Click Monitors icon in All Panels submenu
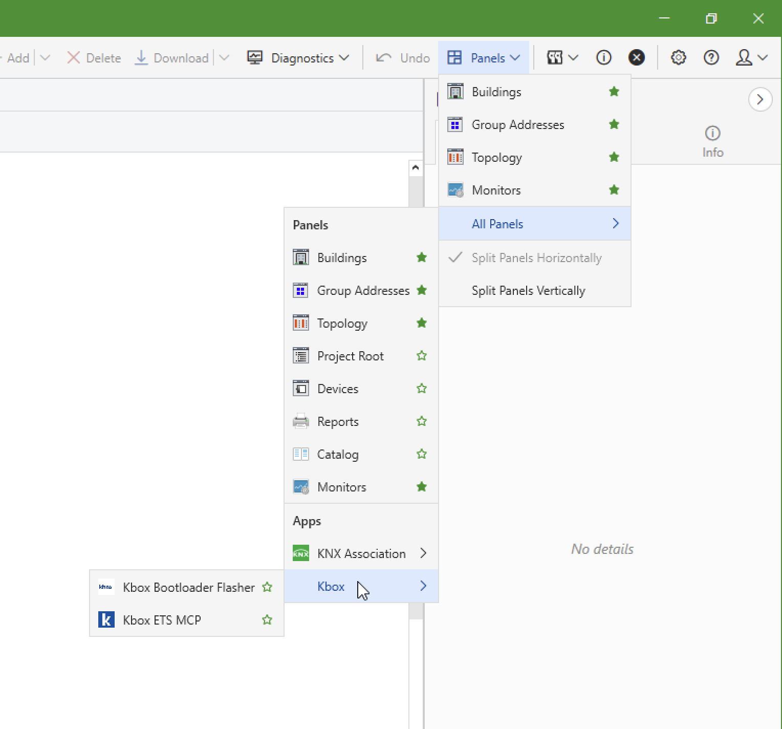 click(x=300, y=487)
